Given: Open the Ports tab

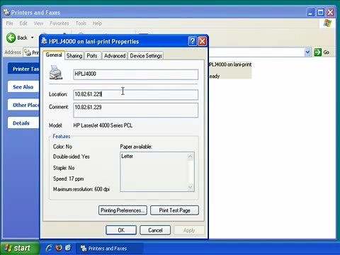Looking at the screenshot, I should click(x=92, y=56).
